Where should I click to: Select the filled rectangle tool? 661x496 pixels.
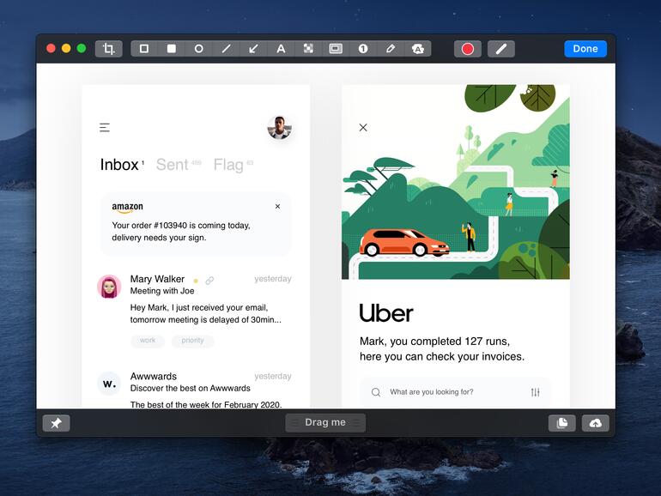pos(172,49)
